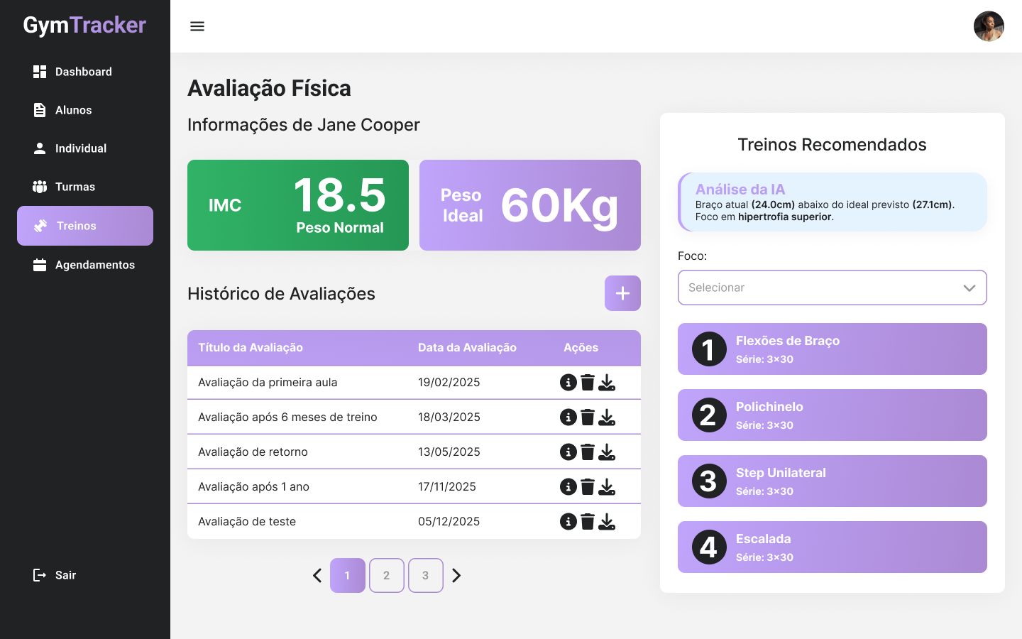Open the Step Unilateral recommended workout
1022x639 pixels.
832,481
